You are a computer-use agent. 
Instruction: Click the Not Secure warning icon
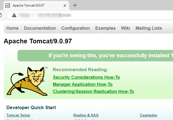14,15
